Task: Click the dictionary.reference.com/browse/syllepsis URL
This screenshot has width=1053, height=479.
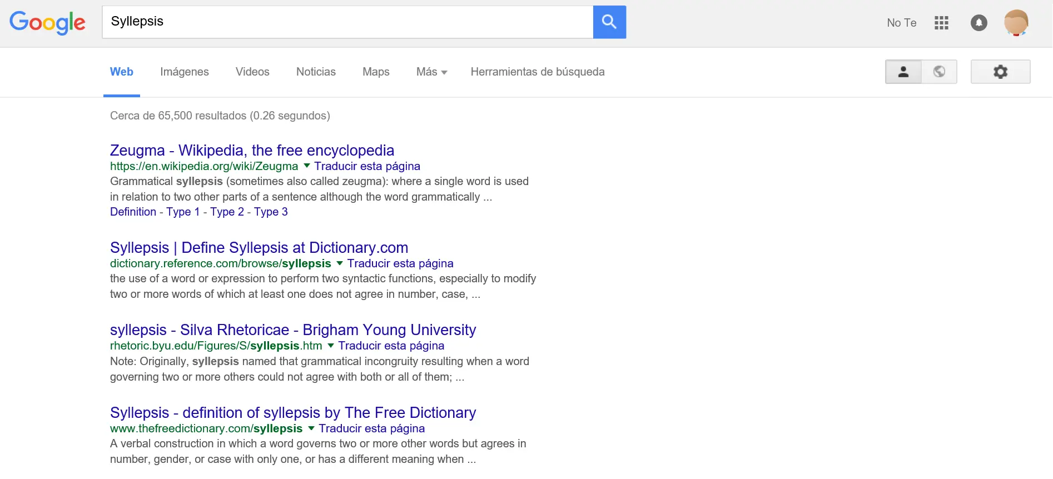Action: tap(221, 263)
